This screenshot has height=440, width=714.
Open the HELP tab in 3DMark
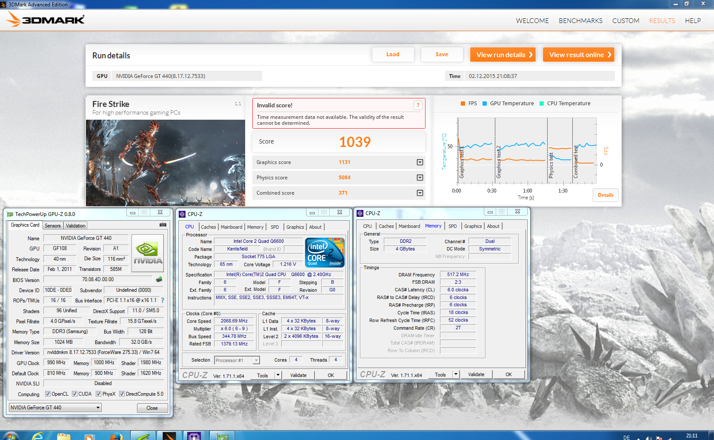tap(693, 20)
